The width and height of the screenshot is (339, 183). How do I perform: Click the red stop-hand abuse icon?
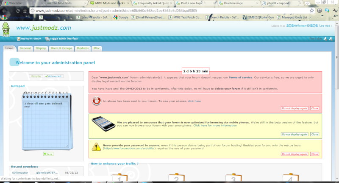[x=96, y=101]
